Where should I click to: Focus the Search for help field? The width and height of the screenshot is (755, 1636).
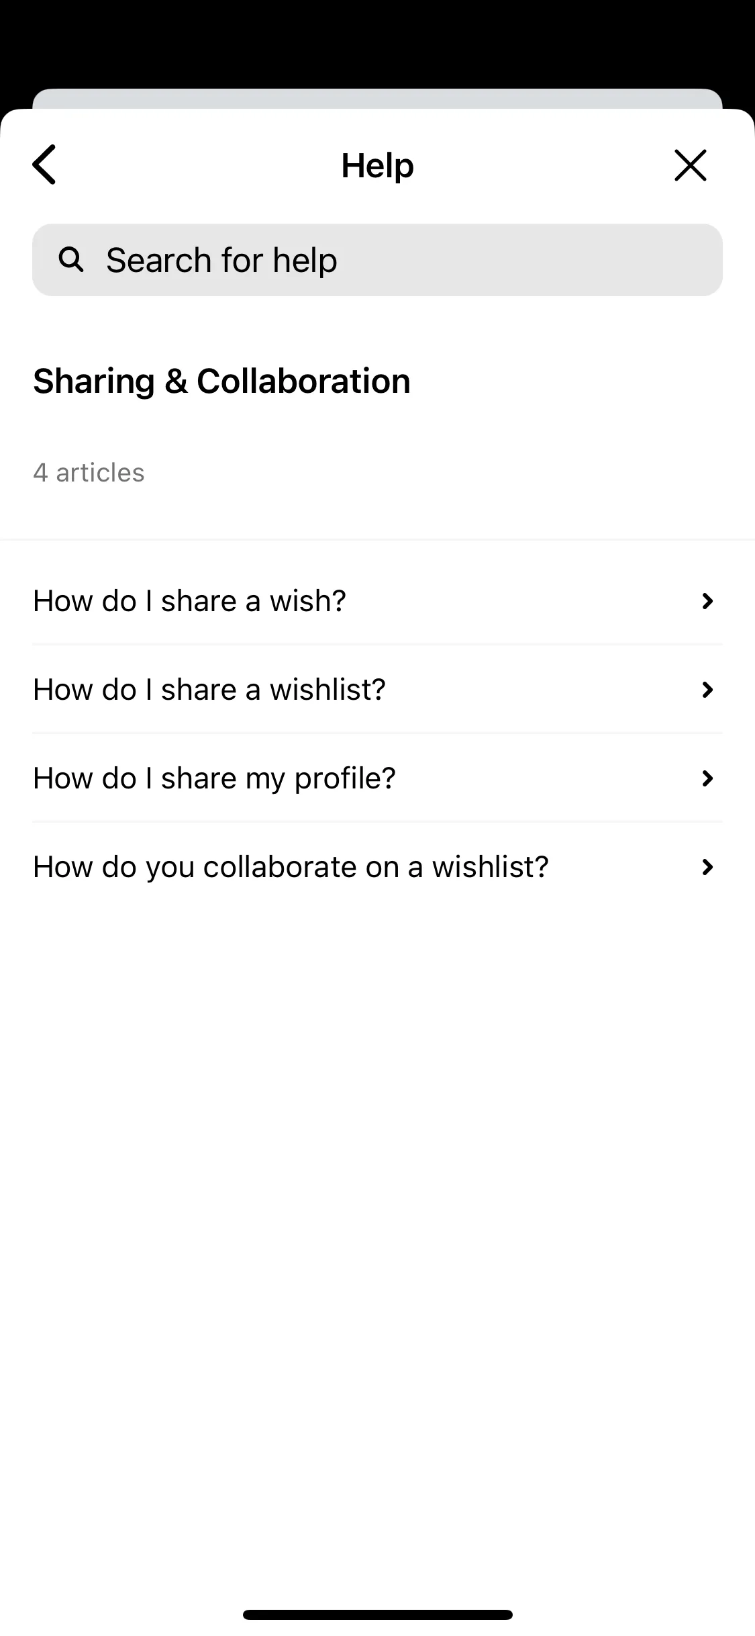click(377, 260)
